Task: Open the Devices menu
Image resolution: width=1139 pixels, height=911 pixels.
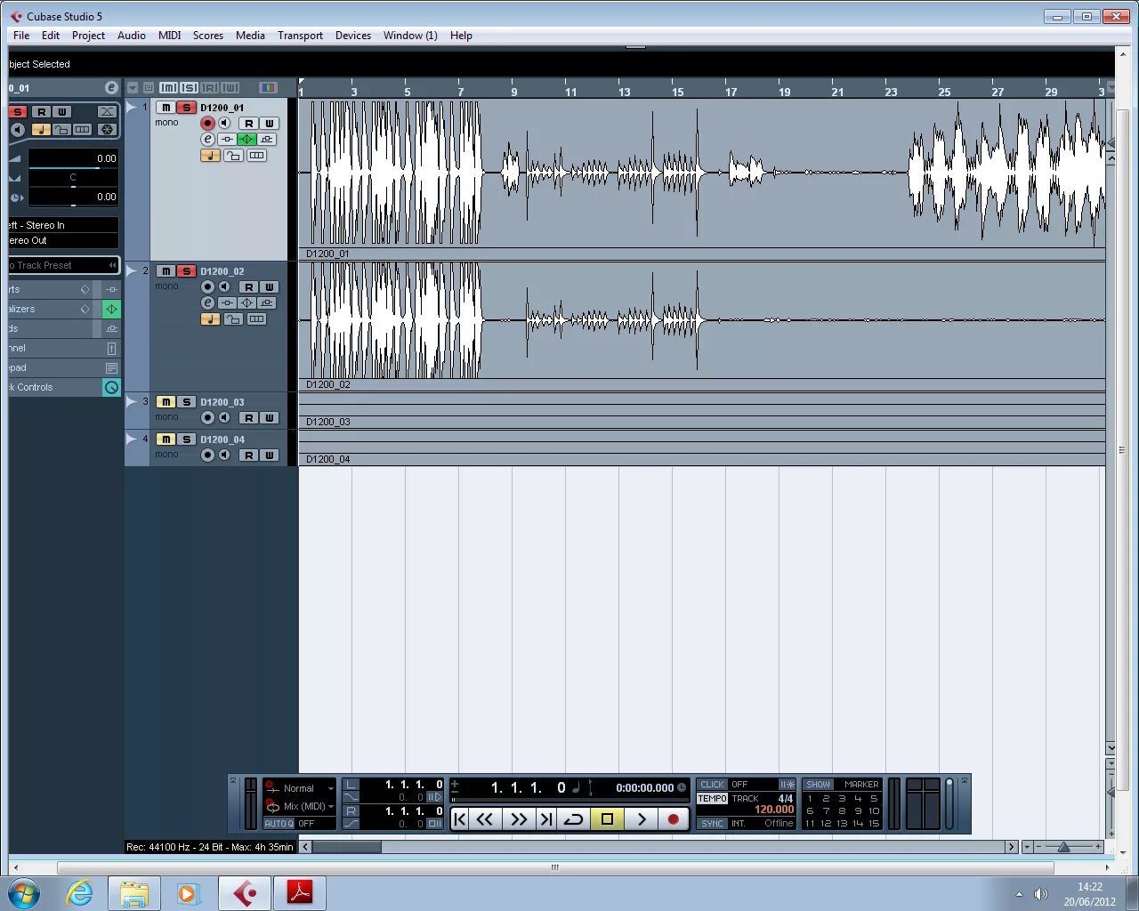Action: [353, 36]
